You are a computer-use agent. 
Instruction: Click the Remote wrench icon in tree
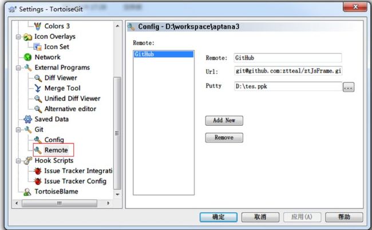coord(38,150)
